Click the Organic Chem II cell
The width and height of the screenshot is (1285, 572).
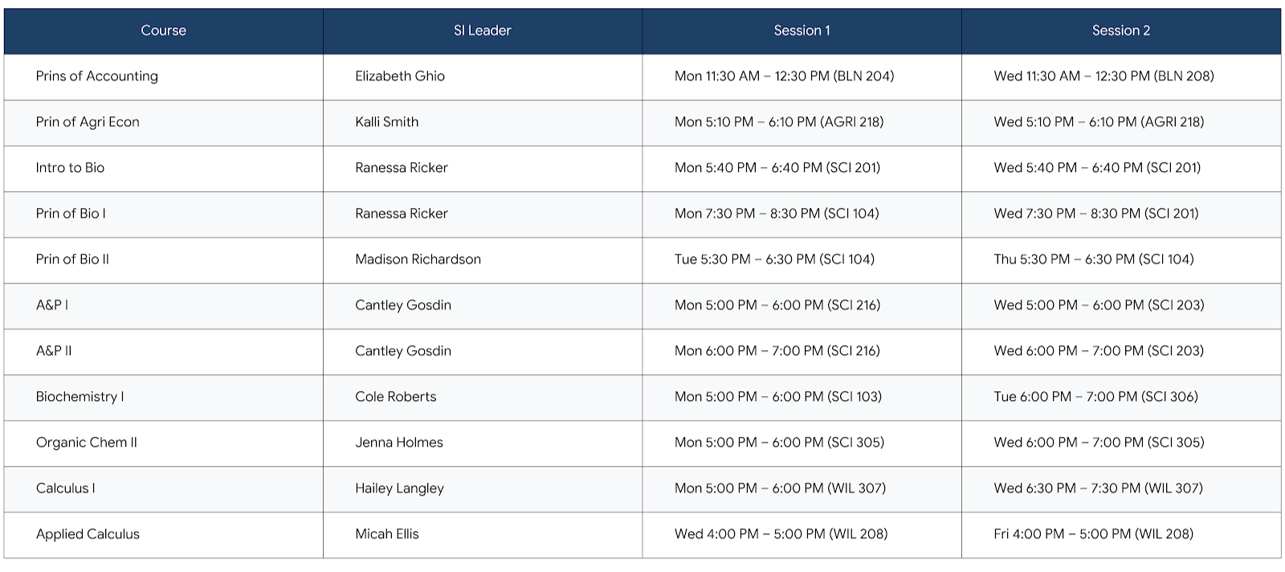(x=87, y=443)
